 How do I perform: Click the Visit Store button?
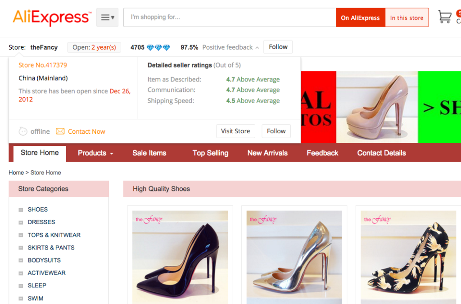pos(235,131)
